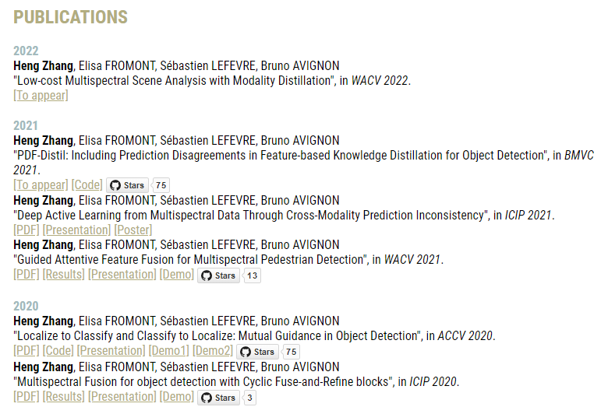Open Demo2 link for ACCV 2020 paper
The width and height of the screenshot is (608, 414).
tap(213, 351)
